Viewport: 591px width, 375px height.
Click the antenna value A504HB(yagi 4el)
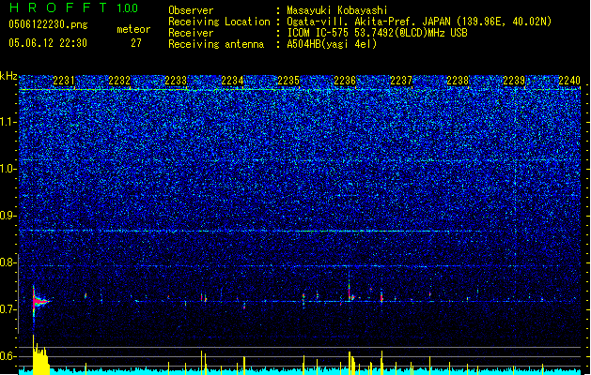pyautogui.click(x=332, y=44)
